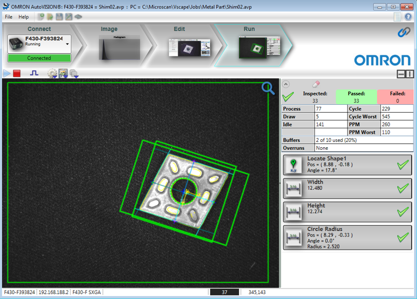Viewport: 417px width, 299px height.
Task: Click the green Connected button
Action: pyautogui.click(x=39, y=58)
